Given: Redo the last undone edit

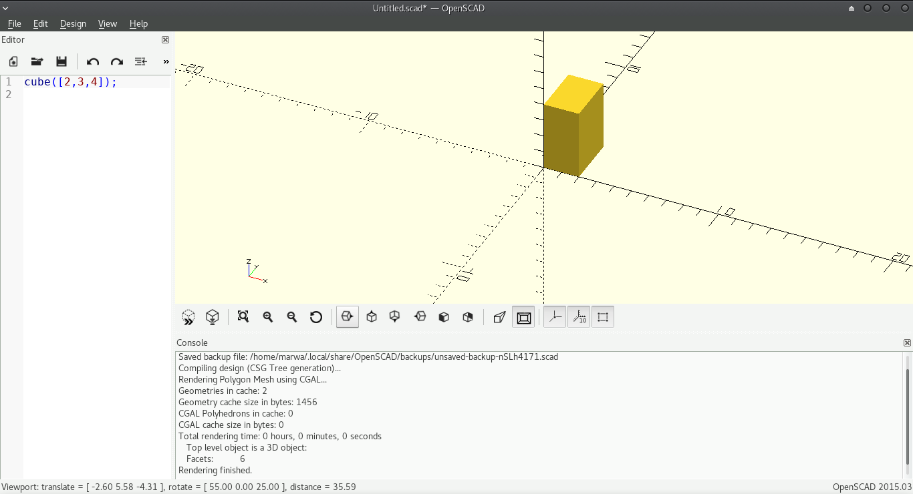Looking at the screenshot, I should (117, 61).
